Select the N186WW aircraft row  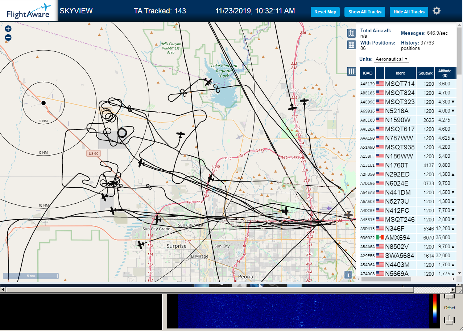pyautogui.click(x=408, y=156)
